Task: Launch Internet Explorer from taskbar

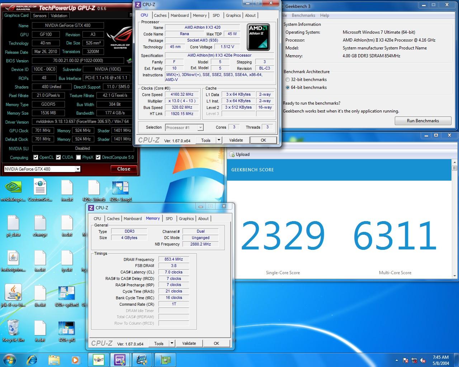Action: 32,359
